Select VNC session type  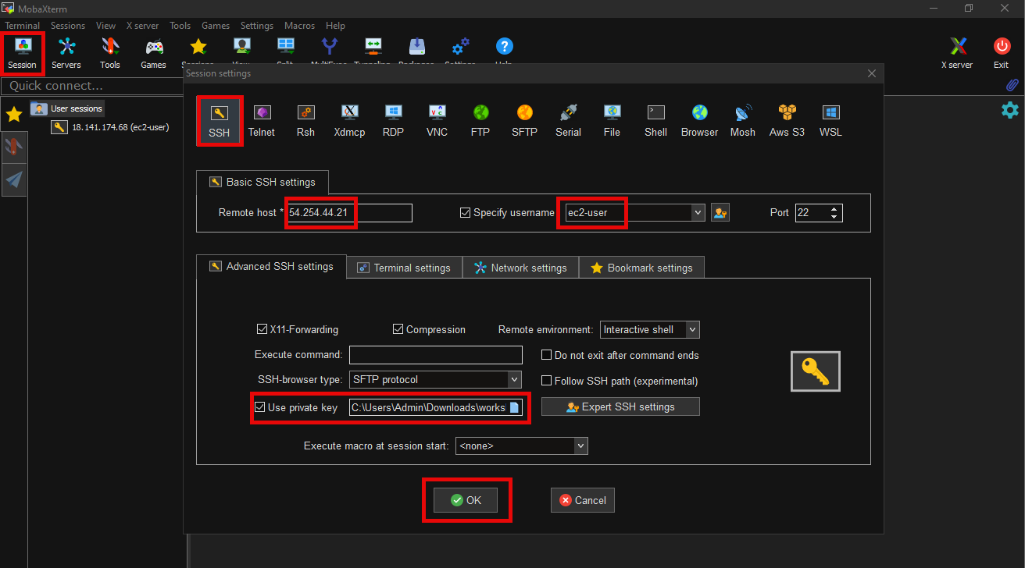437,121
